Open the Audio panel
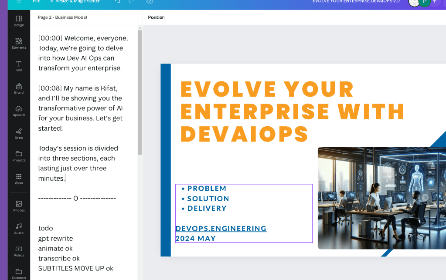Viewport: 446px width, 280px height. tap(19, 229)
